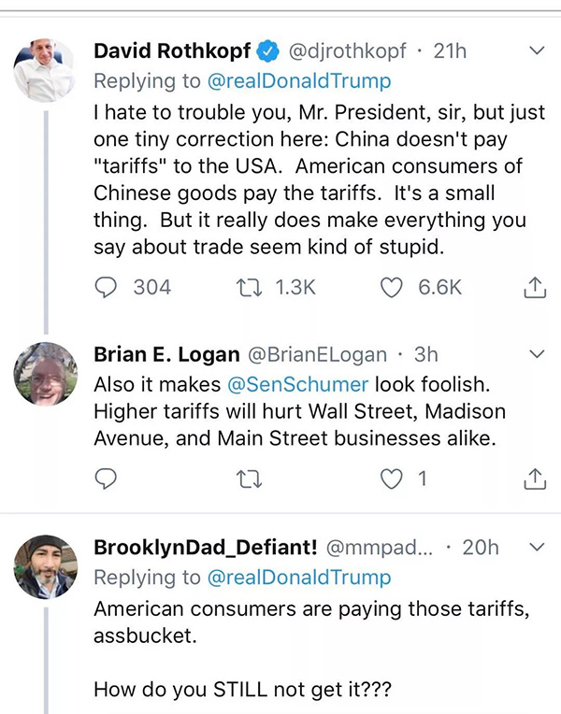View Brian E. Logan's avatar

44,374
